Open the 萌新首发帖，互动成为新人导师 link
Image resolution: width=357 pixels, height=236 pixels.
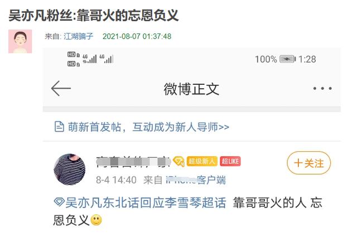click(148, 127)
